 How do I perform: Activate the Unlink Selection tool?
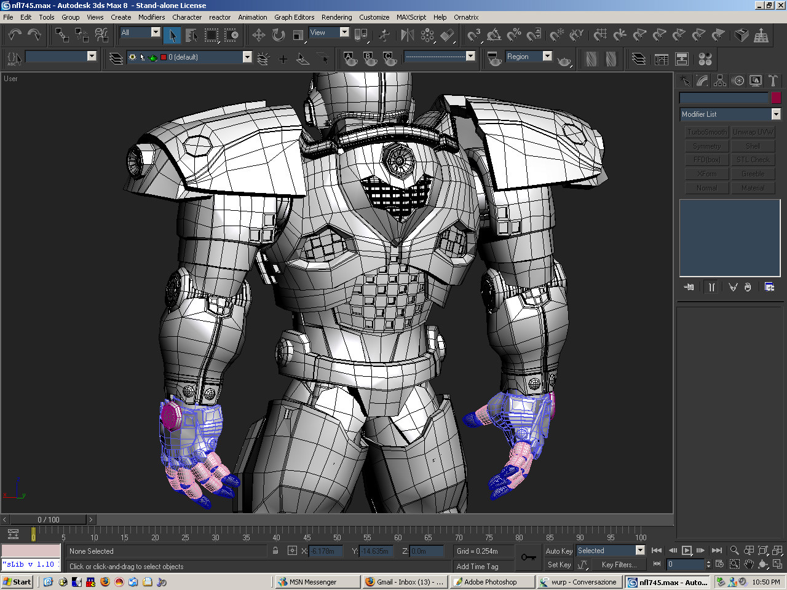[x=82, y=35]
